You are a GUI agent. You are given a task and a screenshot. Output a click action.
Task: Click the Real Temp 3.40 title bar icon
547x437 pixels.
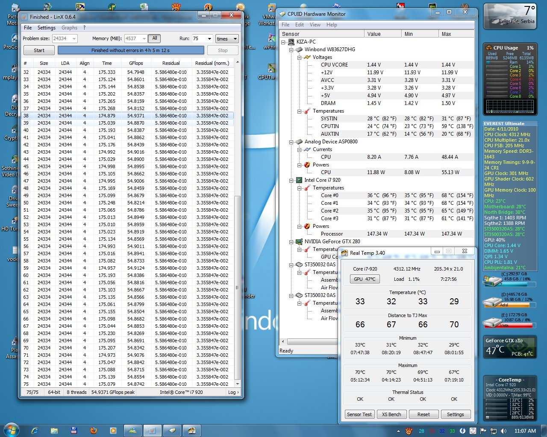(344, 253)
